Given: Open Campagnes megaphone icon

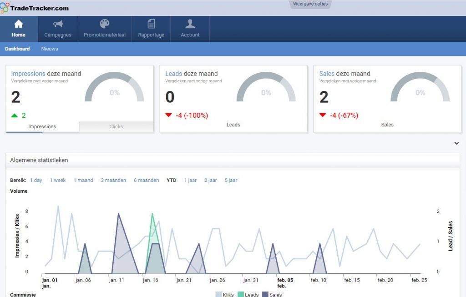Looking at the screenshot, I should coord(58,24).
